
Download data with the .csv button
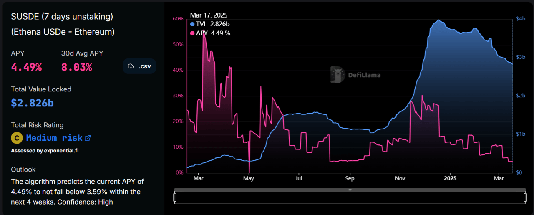point(139,66)
